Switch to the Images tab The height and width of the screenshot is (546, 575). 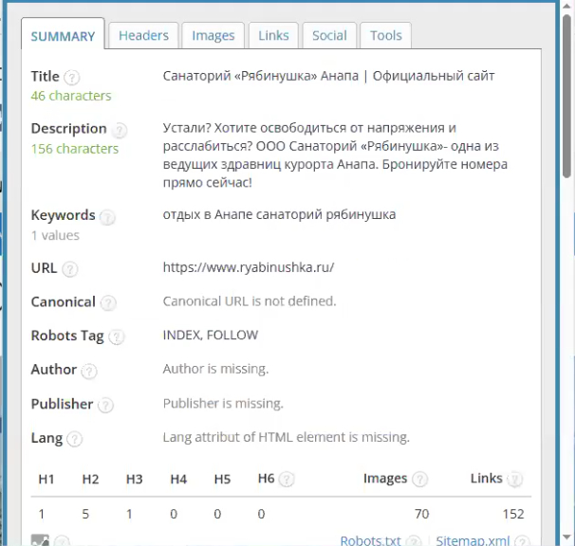click(213, 35)
